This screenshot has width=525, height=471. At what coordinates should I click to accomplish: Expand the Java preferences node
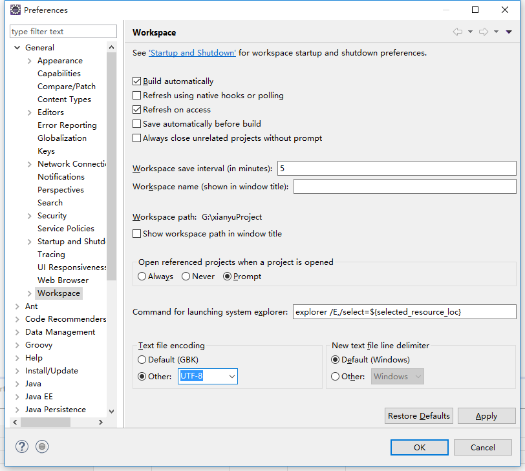click(17, 384)
